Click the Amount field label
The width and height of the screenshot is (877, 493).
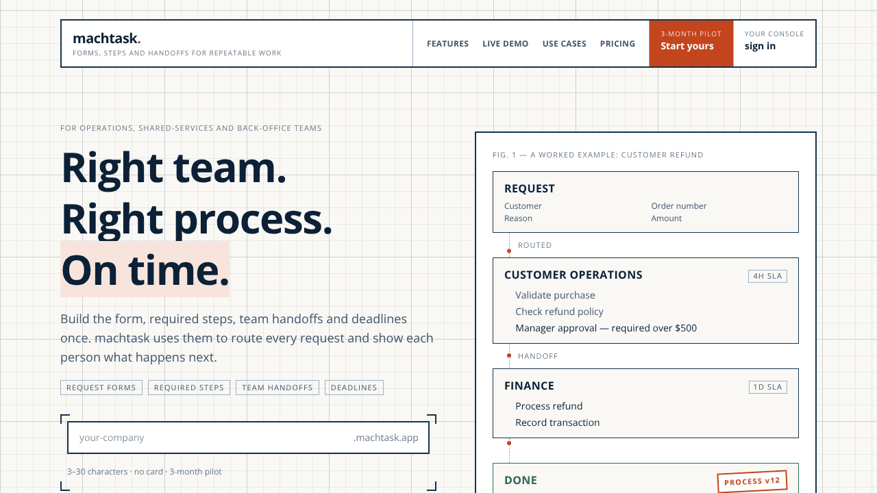tap(667, 218)
